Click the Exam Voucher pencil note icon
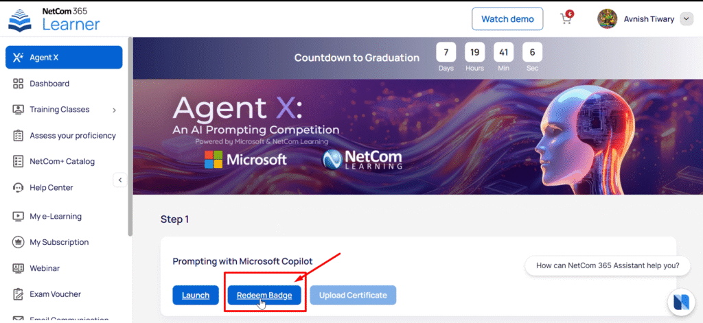 [18, 294]
